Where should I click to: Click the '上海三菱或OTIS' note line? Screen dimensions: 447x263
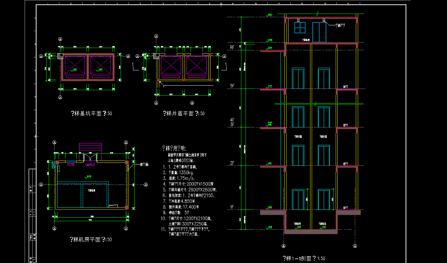click(x=181, y=161)
